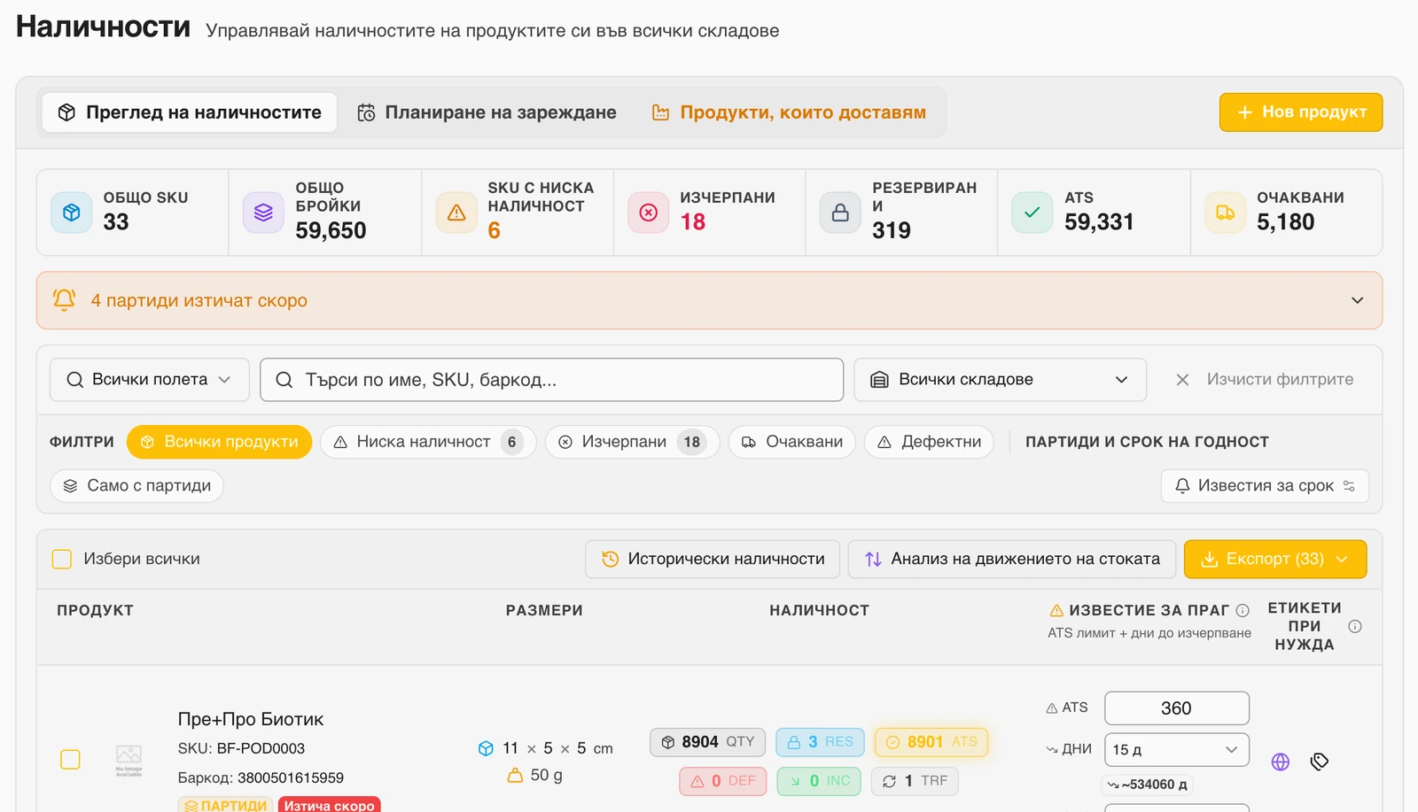The width and height of the screenshot is (1418, 812).
Task: Click the globe icon in Пре+Про Биотик row
Action: [1281, 762]
